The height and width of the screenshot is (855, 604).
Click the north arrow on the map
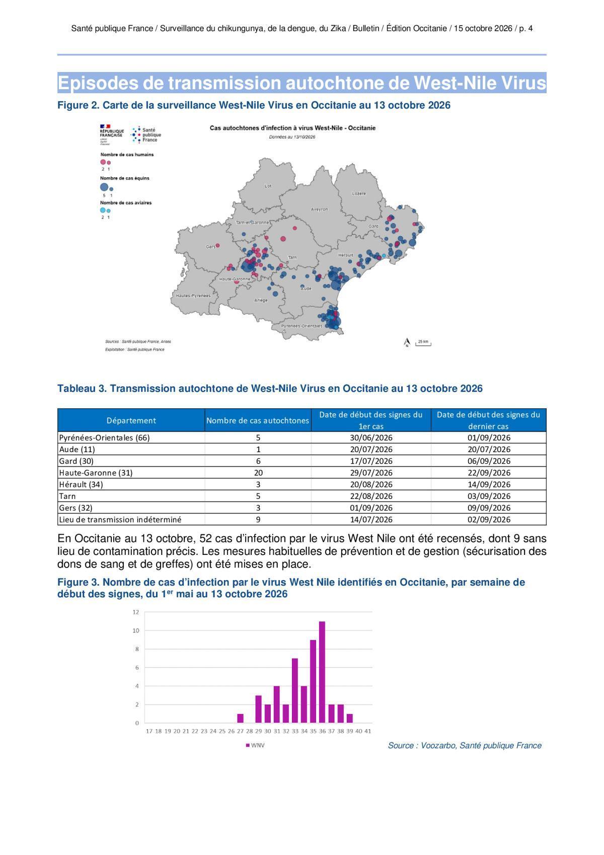pos(407,343)
